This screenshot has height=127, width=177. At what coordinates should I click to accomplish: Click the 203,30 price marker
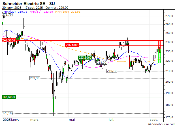coord(35,78)
